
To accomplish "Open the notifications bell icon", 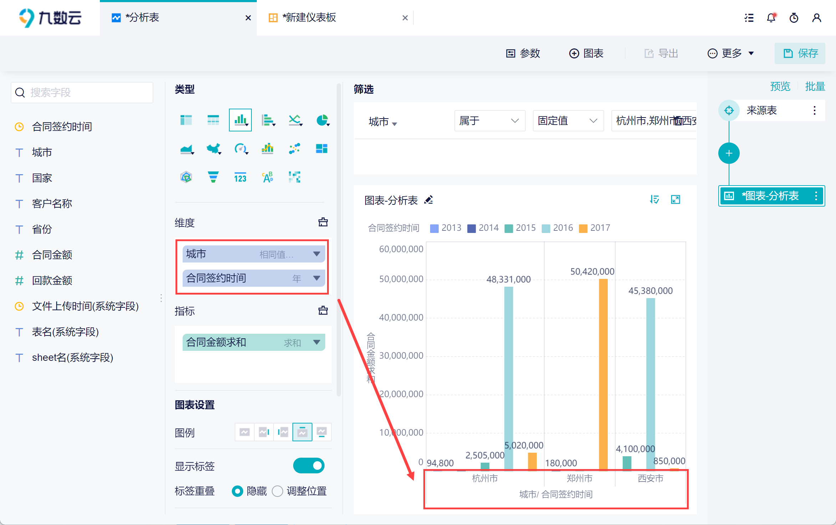I will click(771, 18).
